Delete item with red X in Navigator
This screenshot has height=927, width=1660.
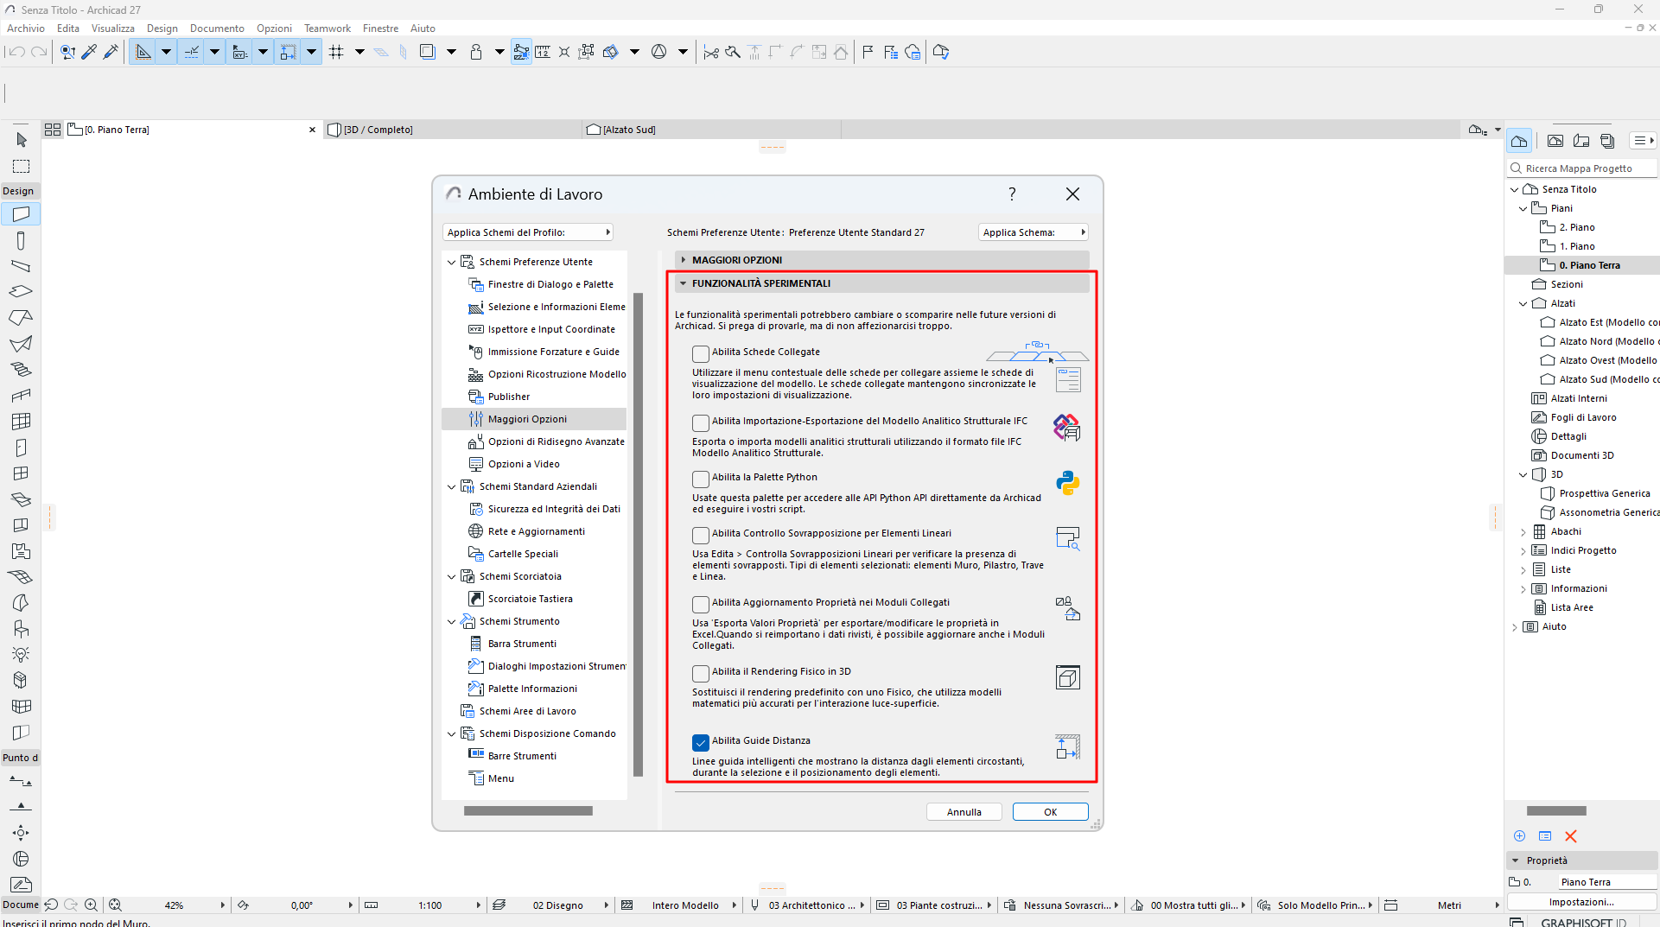coord(1571,836)
